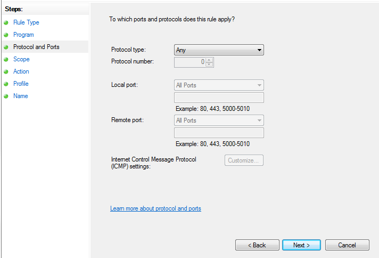
Task: Go to the Rule Type step
Action: pos(26,22)
